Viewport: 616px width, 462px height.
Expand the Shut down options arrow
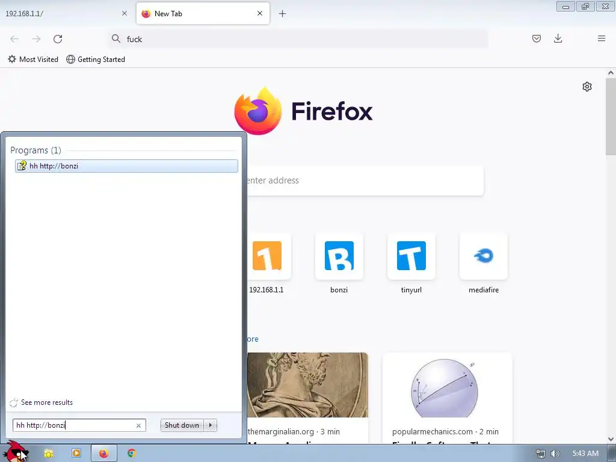(x=210, y=425)
